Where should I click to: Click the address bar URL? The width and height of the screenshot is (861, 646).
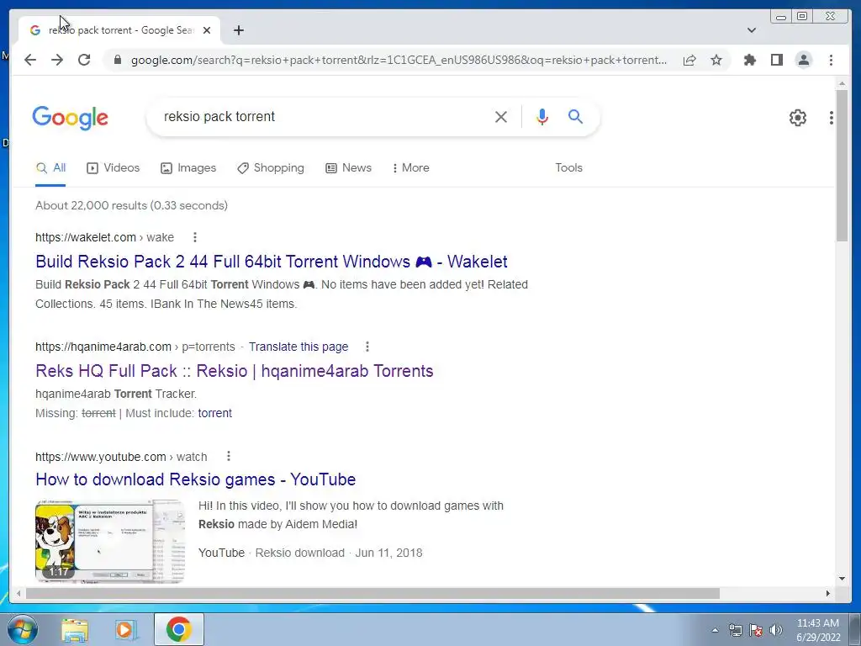tap(399, 60)
